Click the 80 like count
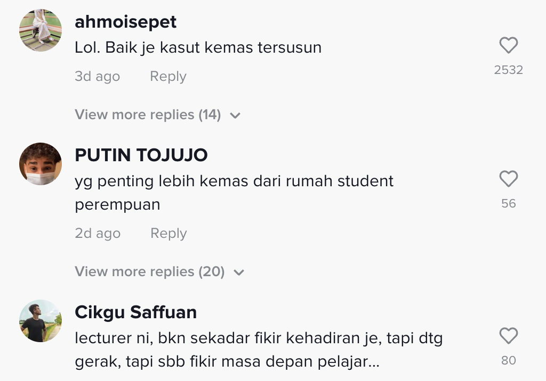 508,361
